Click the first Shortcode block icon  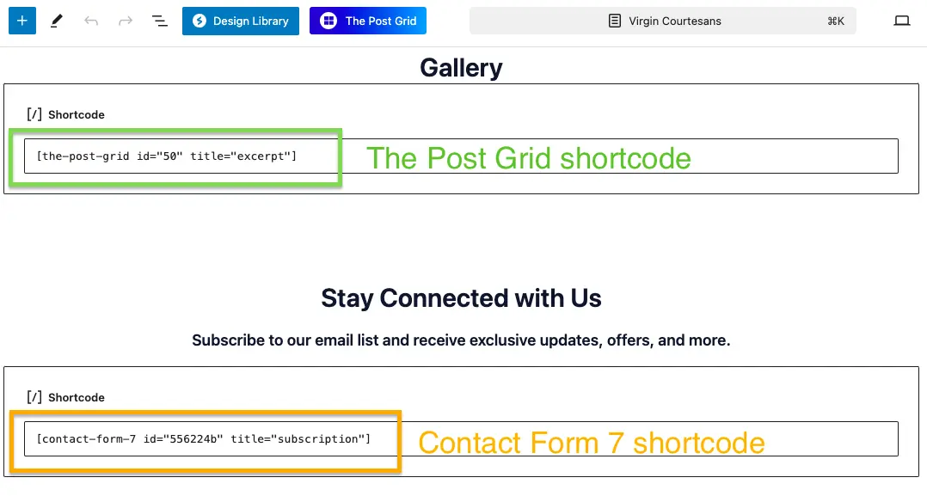pyautogui.click(x=34, y=114)
